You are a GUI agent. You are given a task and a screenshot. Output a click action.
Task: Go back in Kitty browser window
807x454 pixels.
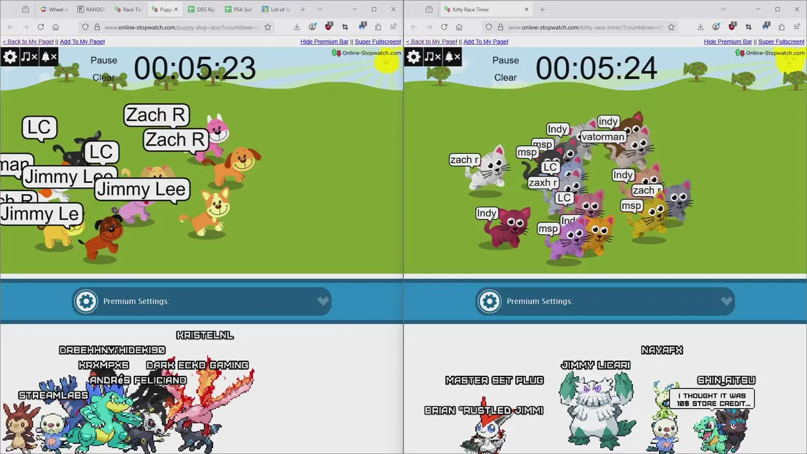414,27
